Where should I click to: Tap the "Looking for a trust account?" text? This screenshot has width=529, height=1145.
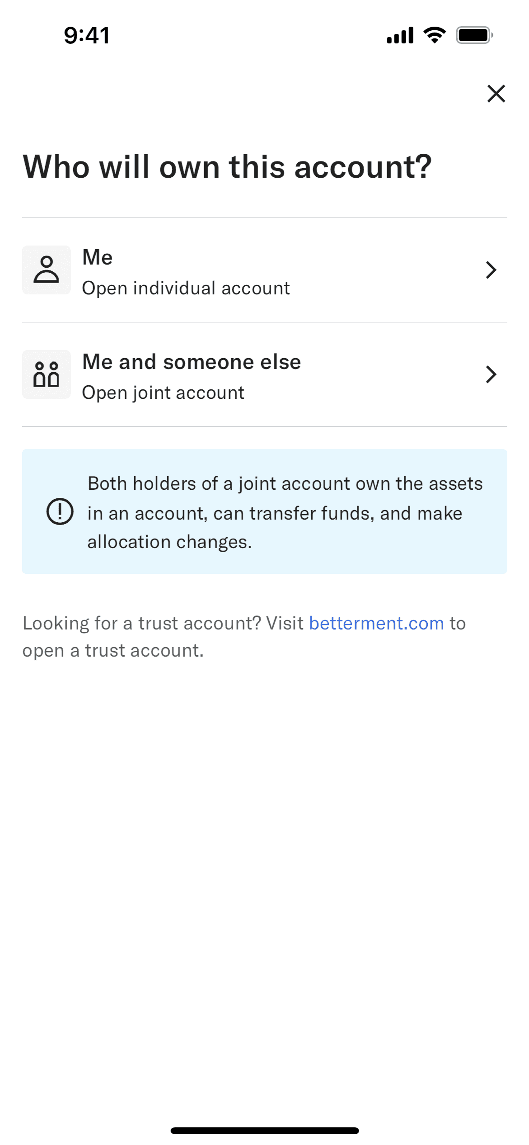click(x=142, y=623)
